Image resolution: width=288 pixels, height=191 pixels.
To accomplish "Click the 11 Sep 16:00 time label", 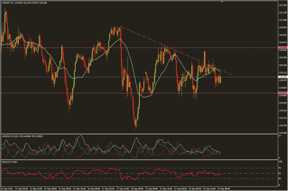I will tap(36, 189).
